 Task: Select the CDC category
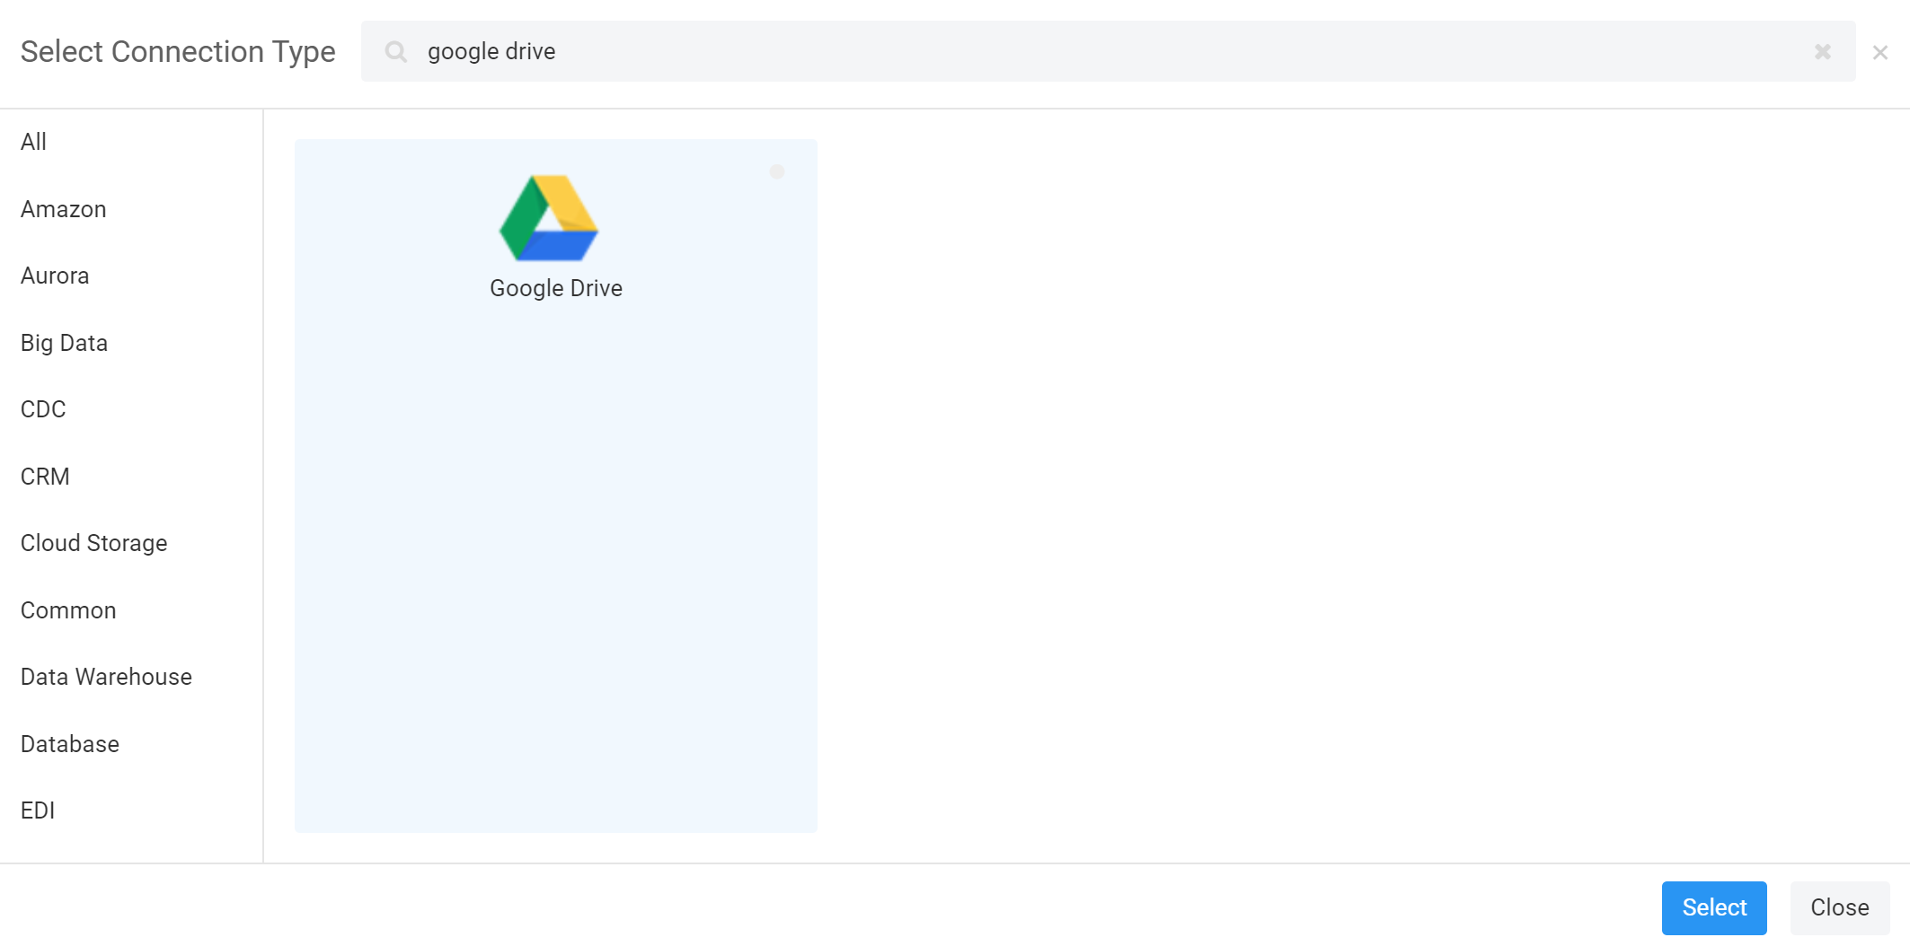click(x=43, y=409)
